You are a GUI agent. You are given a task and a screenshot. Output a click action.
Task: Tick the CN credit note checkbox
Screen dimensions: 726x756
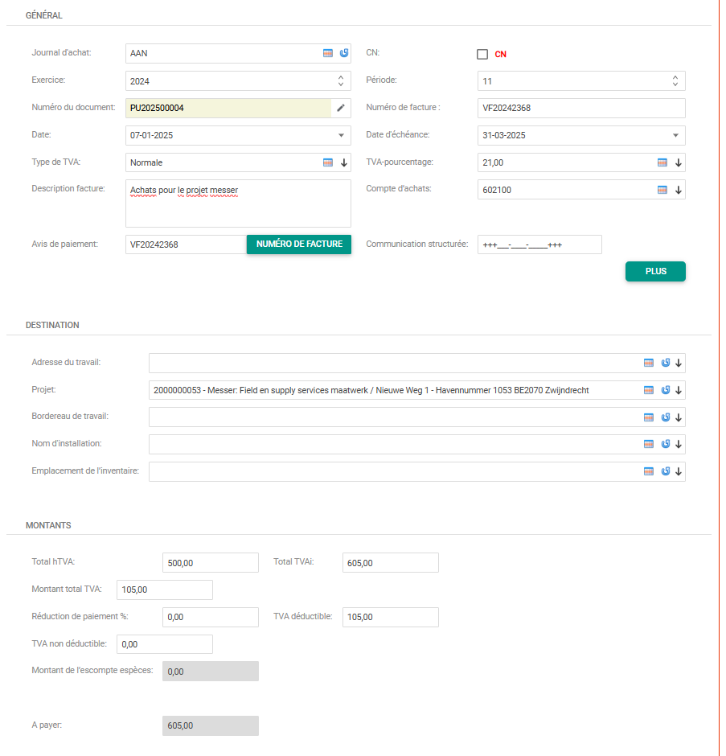(x=482, y=54)
